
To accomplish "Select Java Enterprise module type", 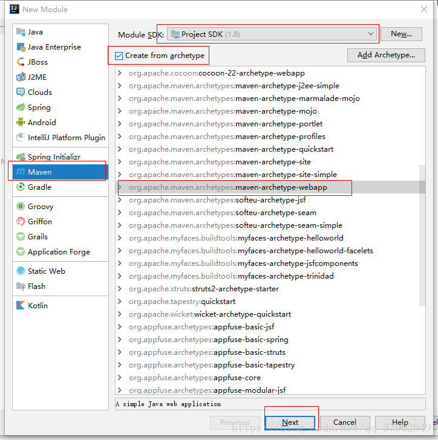I will coord(60,47).
